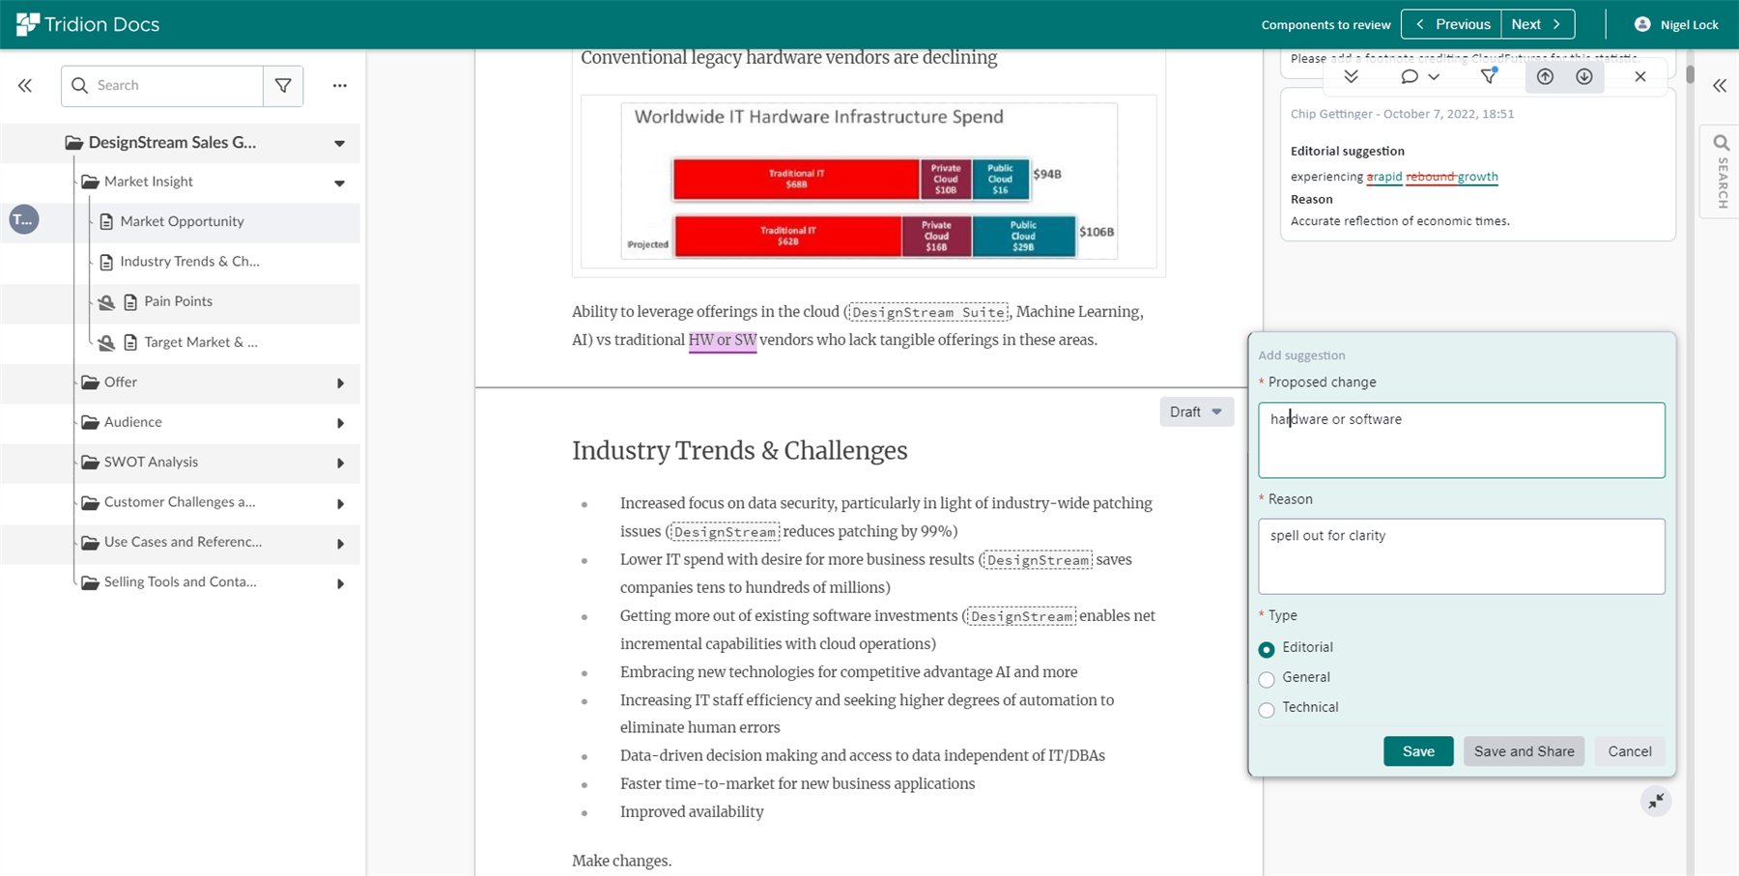The width and height of the screenshot is (1739, 876).
Task: Open the three-dot more options menu
Action: tap(339, 86)
